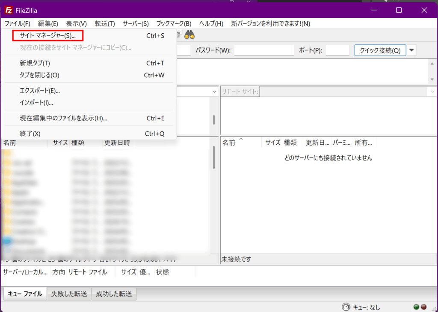Click queue header 状態
This screenshot has height=312, width=438.
click(175, 272)
